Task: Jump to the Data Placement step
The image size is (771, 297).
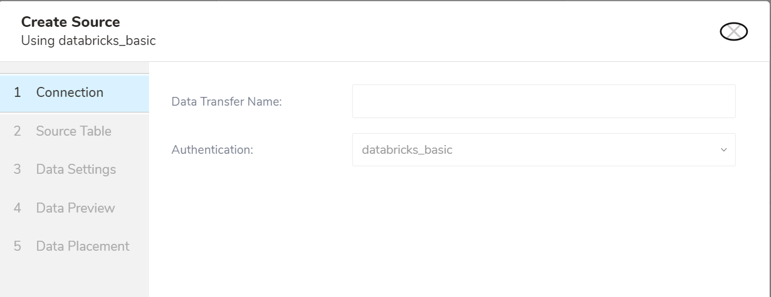Action: 83,246
